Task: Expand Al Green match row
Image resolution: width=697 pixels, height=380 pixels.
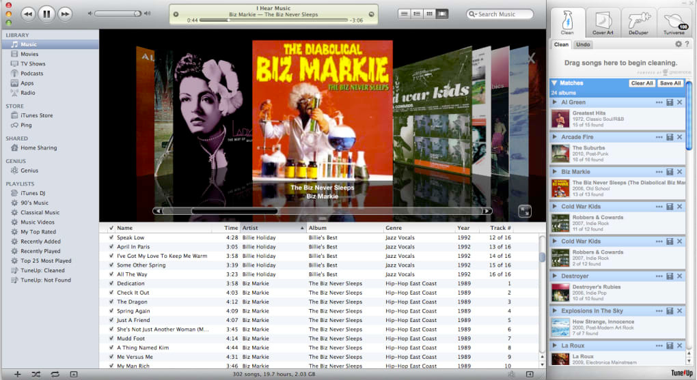Action: 555,102
